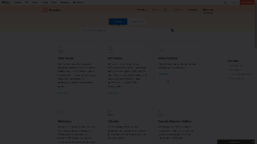The image size is (257, 144).
Task: Click the Sample Reports Gallery heading
Action: pyautogui.click(x=175, y=121)
